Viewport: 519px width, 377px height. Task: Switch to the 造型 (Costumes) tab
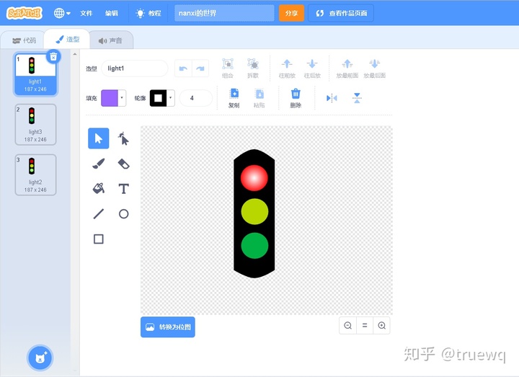point(68,40)
